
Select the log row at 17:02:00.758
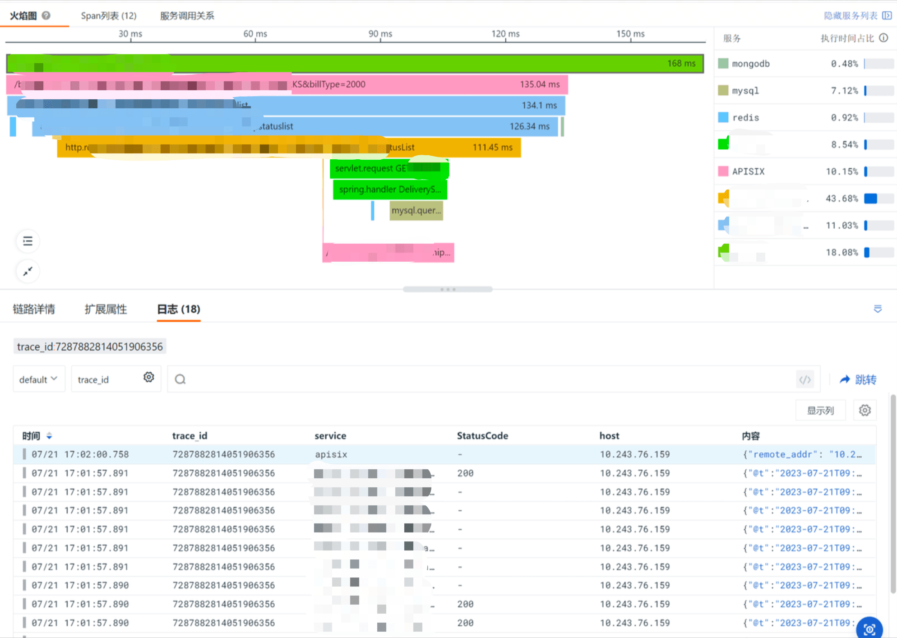(x=444, y=454)
